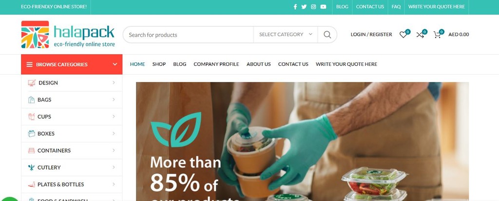The width and height of the screenshot is (499, 201).
Task: Open the shopping cart icon
Action: (438, 35)
